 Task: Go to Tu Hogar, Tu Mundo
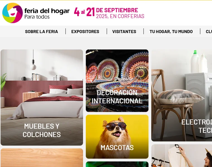[x=171, y=32]
